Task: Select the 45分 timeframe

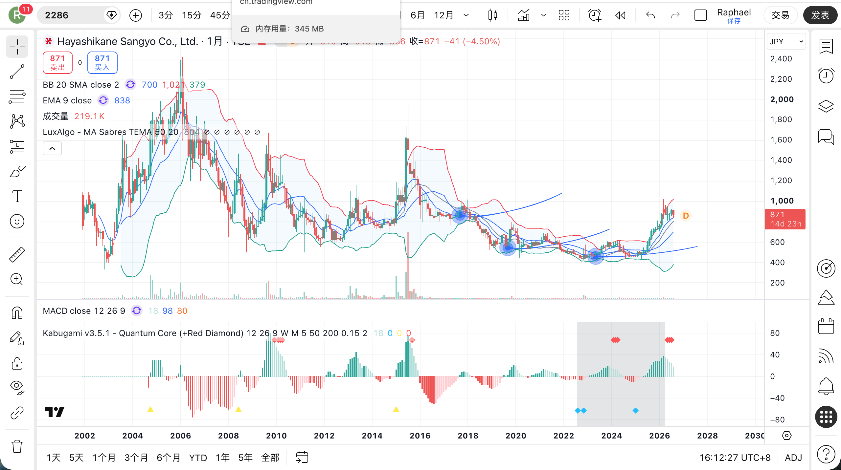Action: (x=220, y=15)
